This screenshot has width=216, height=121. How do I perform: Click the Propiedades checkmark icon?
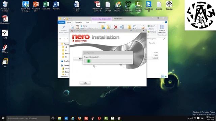coord(143,27)
